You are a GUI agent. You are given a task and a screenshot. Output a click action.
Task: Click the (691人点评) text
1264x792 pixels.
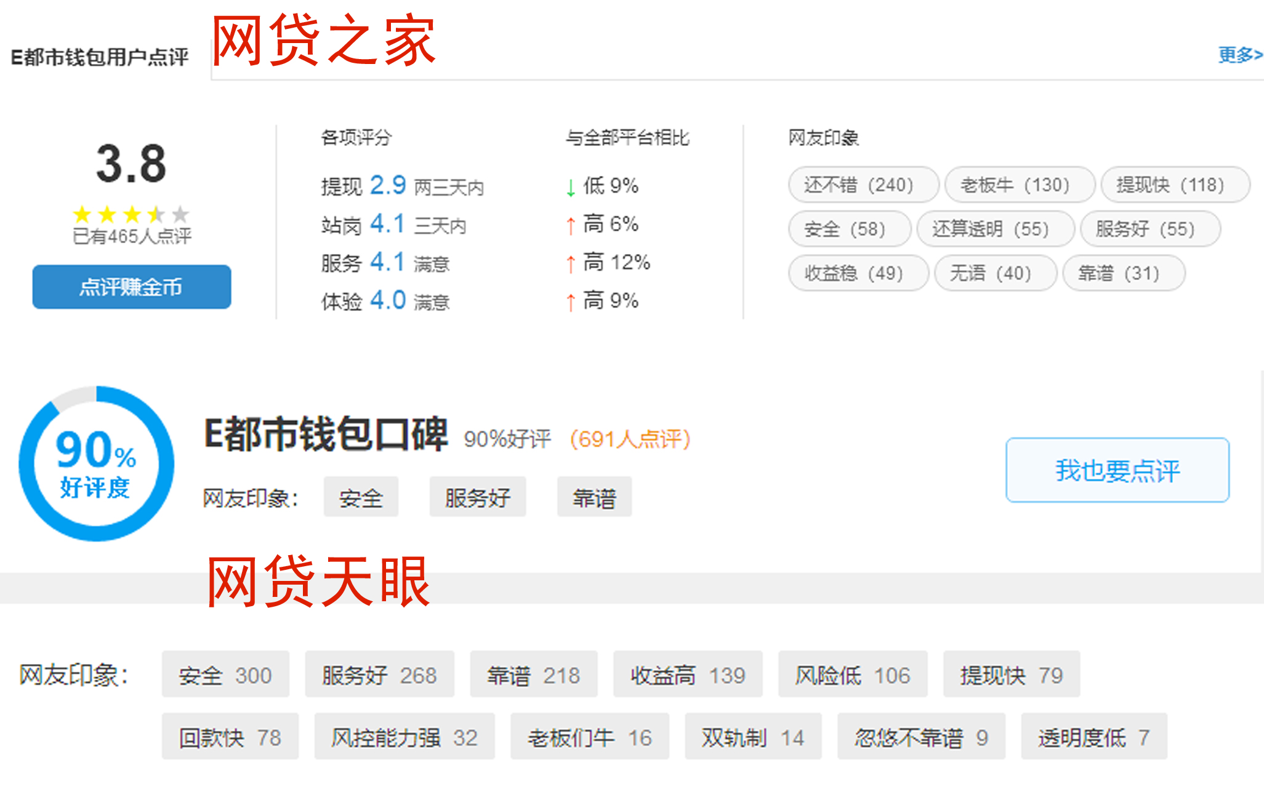pyautogui.click(x=630, y=439)
